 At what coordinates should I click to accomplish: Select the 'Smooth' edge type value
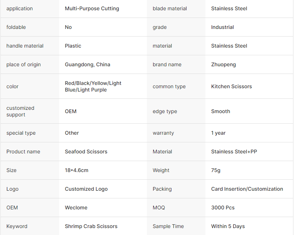[221, 111]
